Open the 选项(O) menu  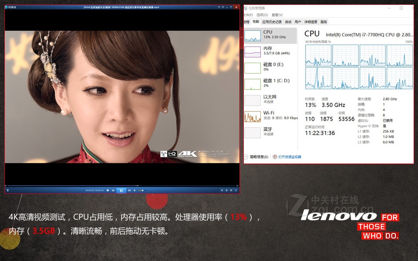262,15
